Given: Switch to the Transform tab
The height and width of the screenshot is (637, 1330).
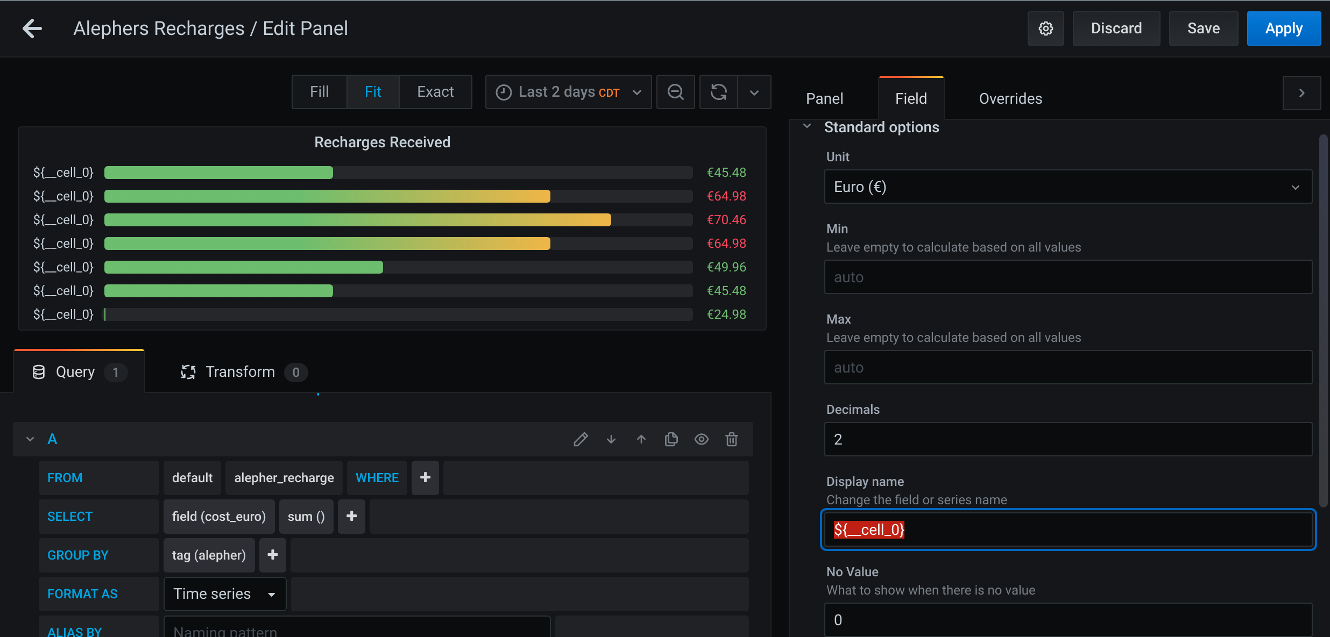Looking at the screenshot, I should 240,372.
